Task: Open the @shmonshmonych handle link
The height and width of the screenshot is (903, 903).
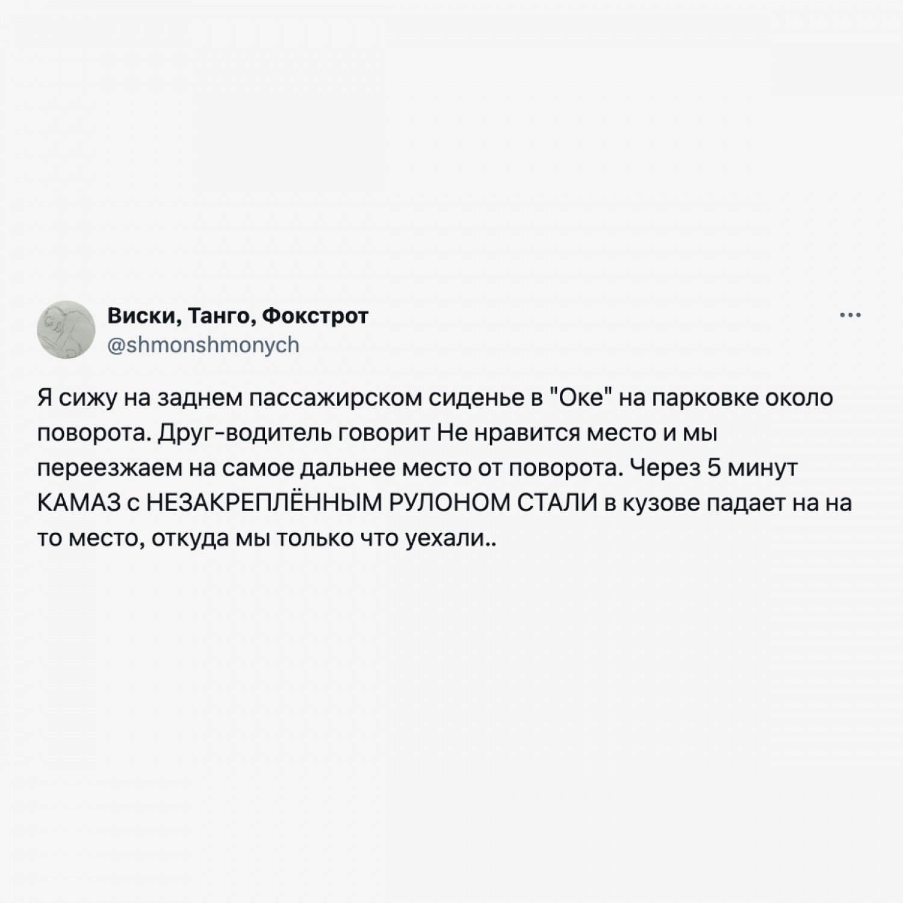Action: tap(203, 345)
